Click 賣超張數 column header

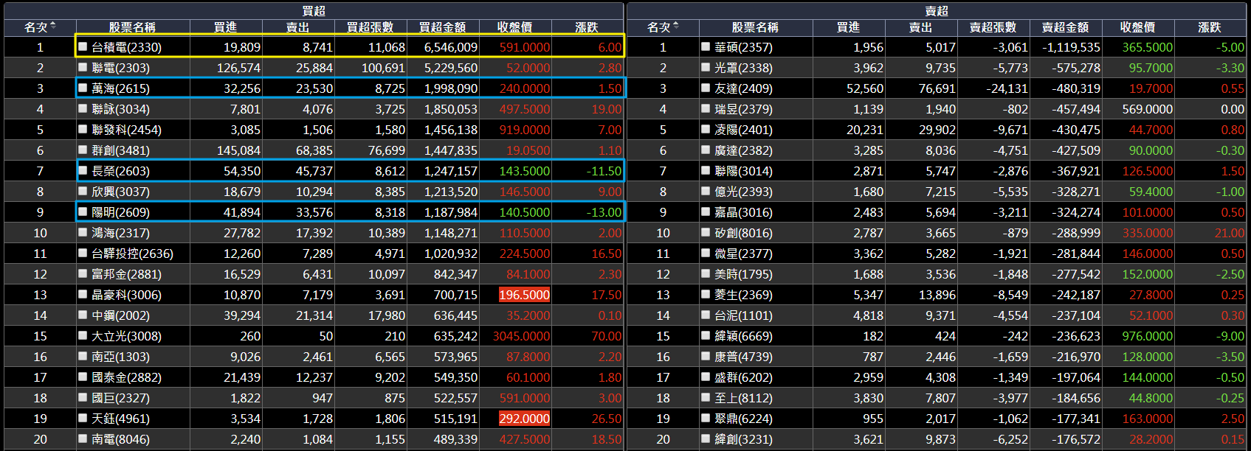(x=993, y=27)
